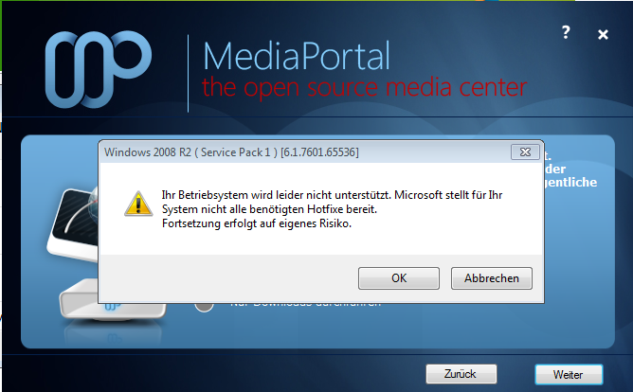Click the large blue MediaPortal mp logo
Screen dimensions: 633x392
(99, 69)
